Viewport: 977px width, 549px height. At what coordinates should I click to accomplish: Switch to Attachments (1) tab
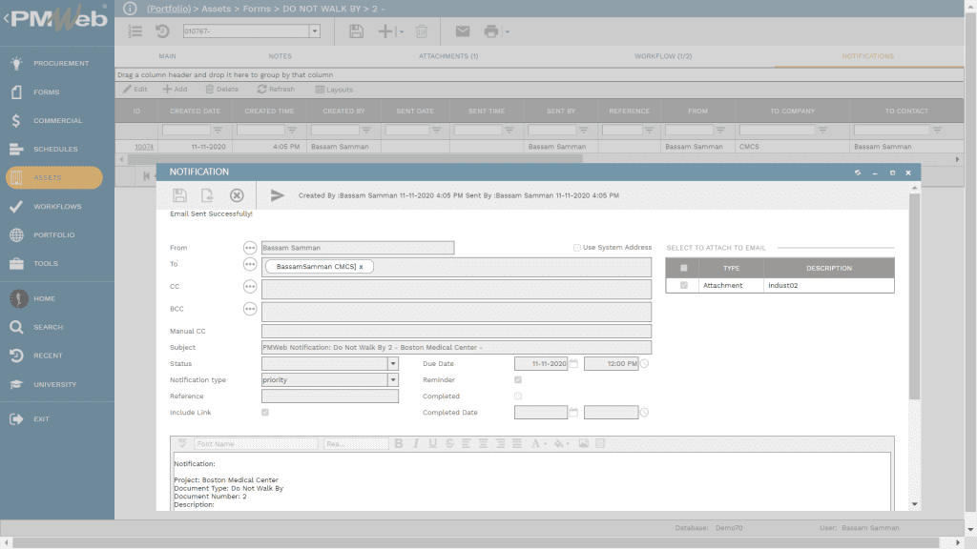click(448, 56)
